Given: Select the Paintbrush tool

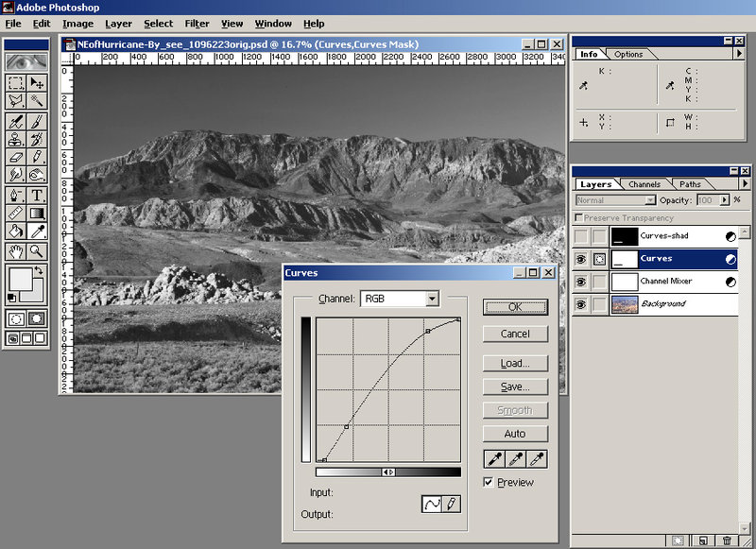Looking at the screenshot, I should pos(37,122).
